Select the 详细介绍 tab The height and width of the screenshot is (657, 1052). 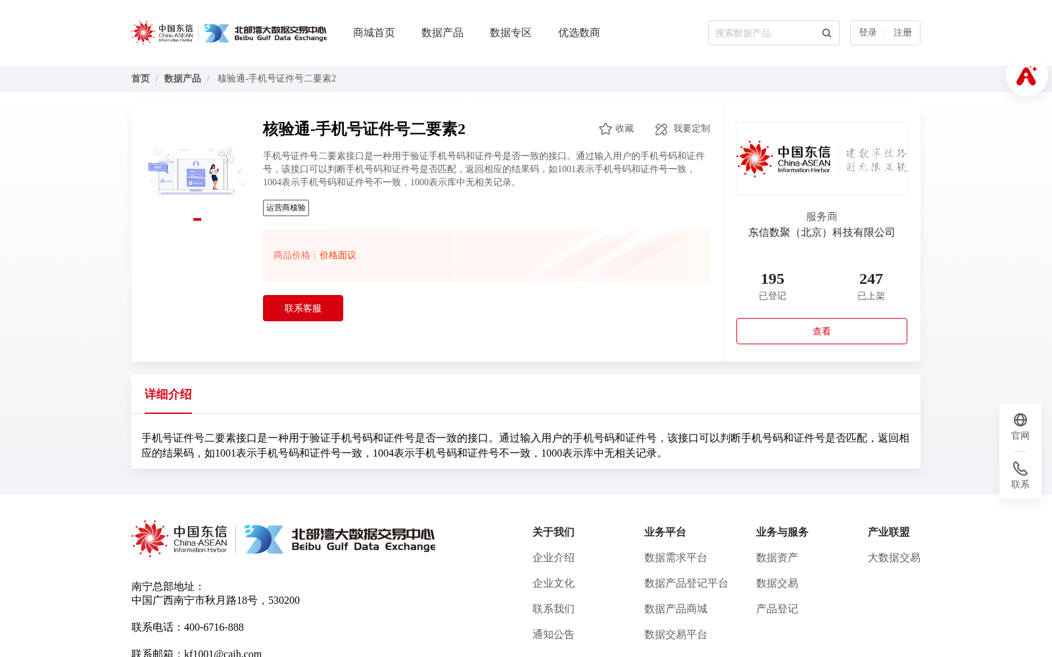point(168,394)
